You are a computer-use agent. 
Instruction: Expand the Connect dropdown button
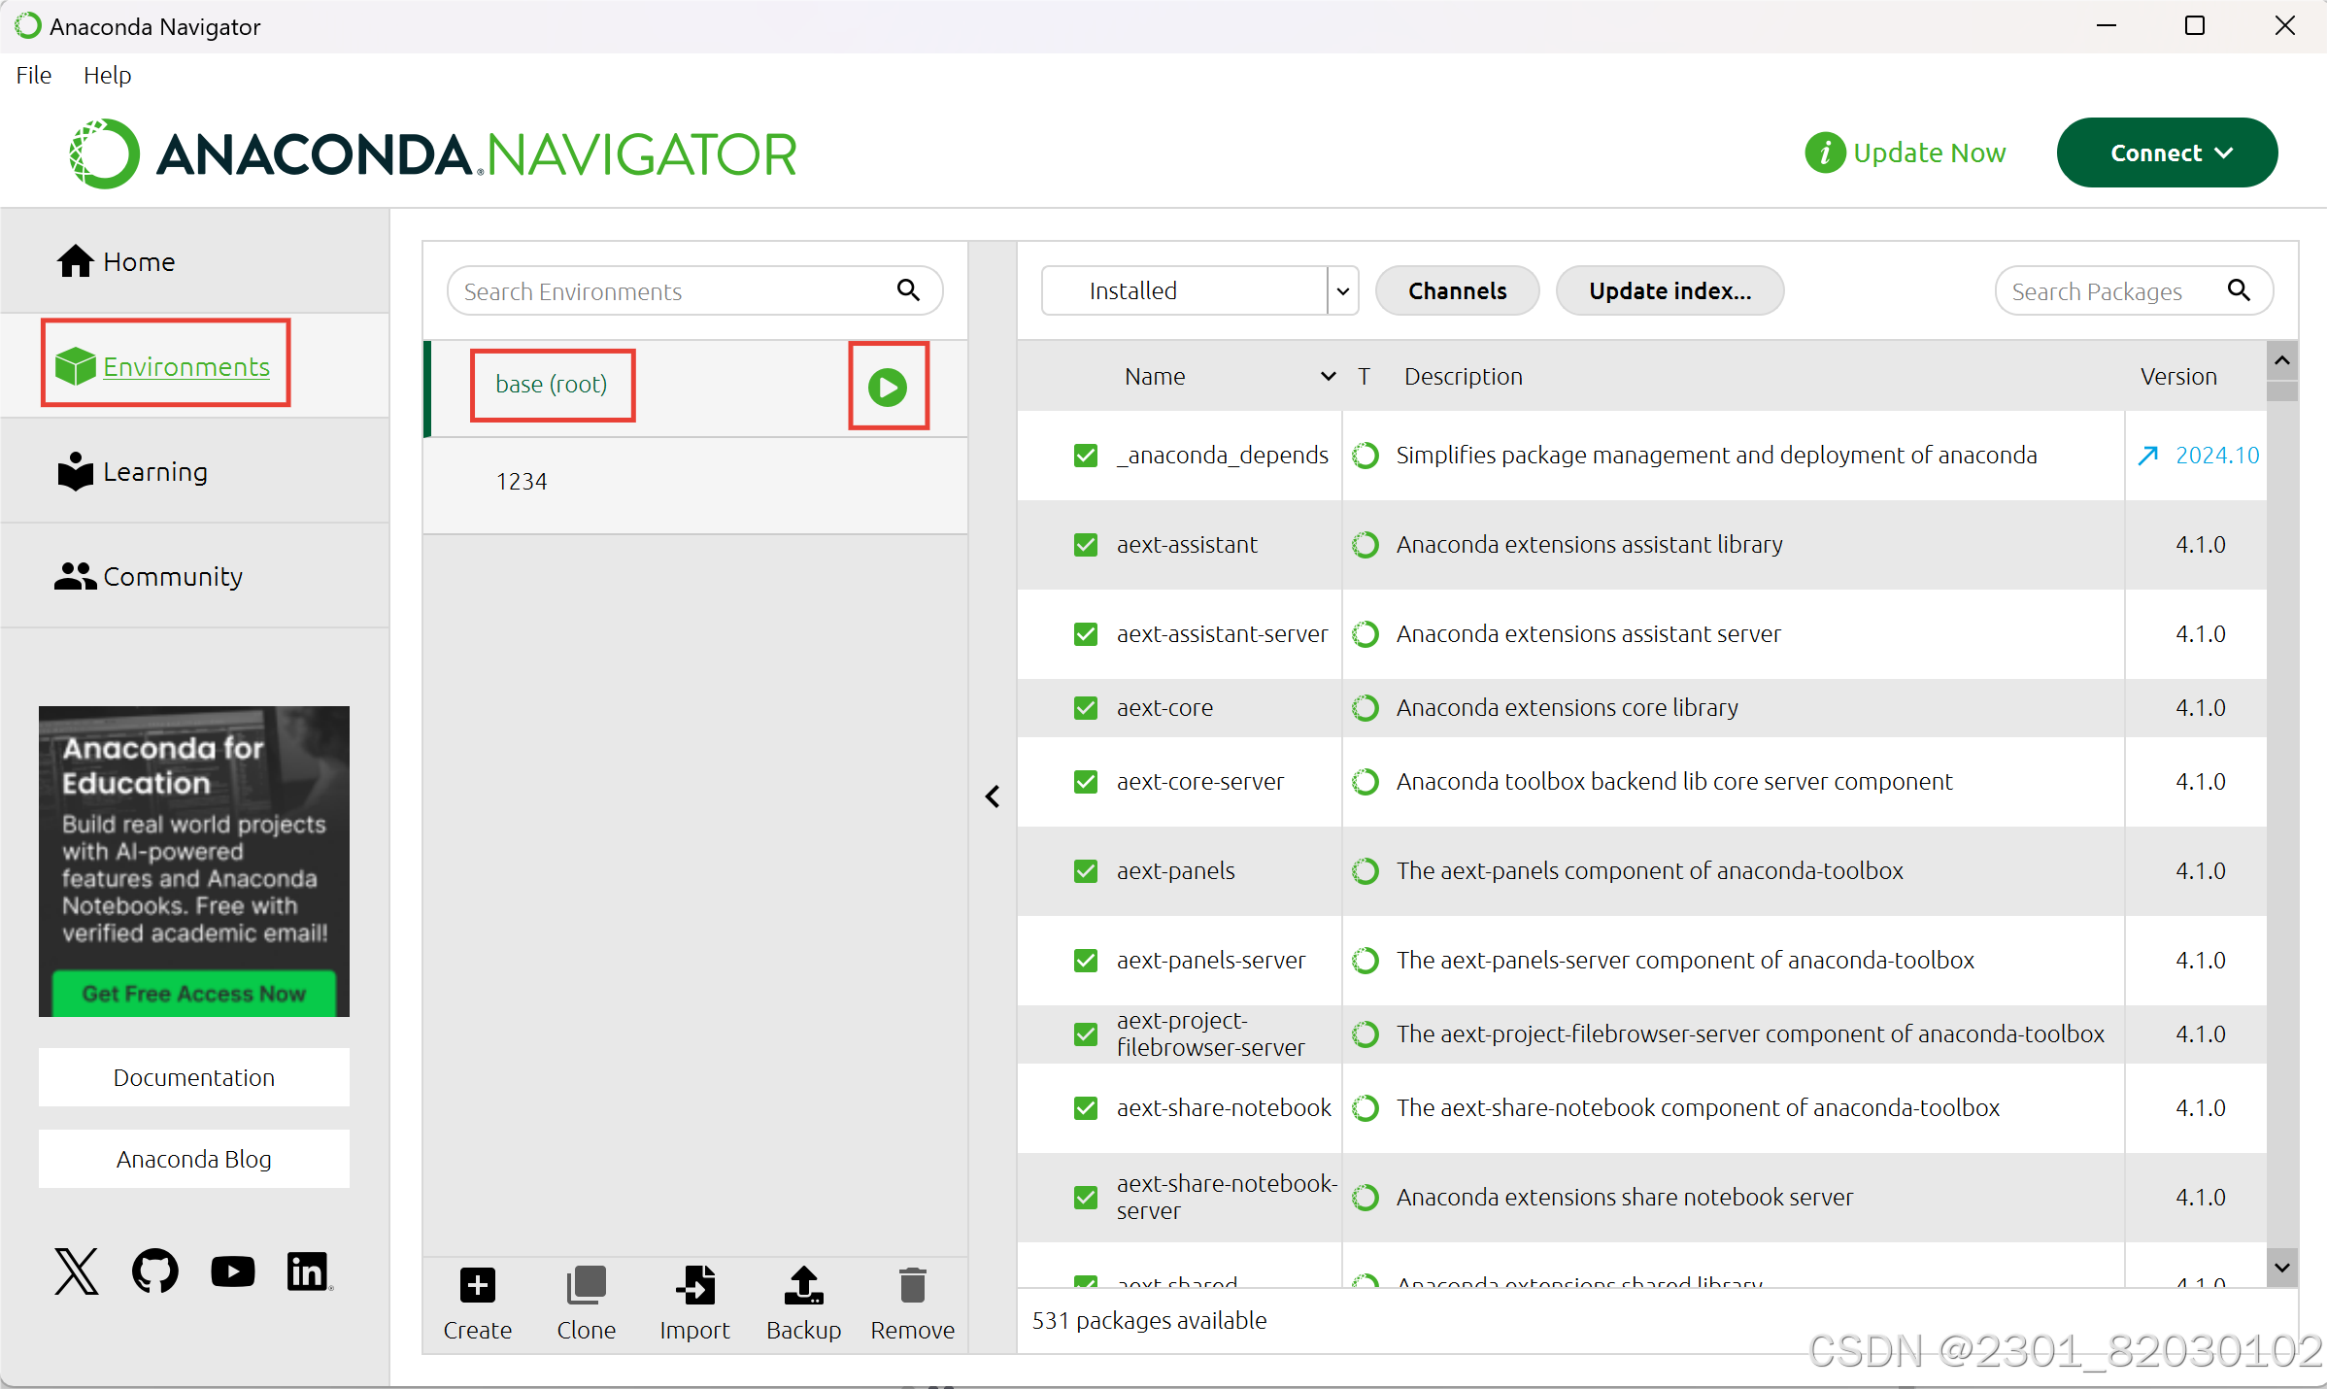click(2167, 152)
